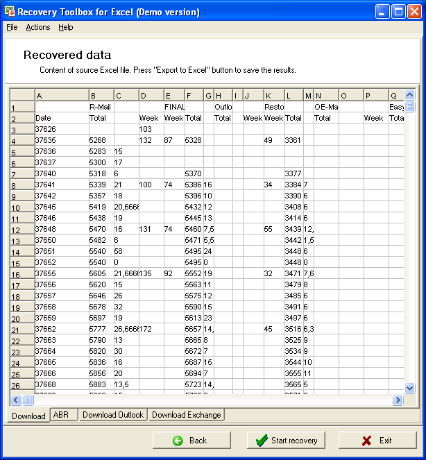Click the OE-Ma cell in row 1
Image resolution: width=426 pixels, height=460 pixels.
point(326,107)
